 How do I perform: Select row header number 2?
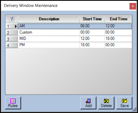pyautogui.click(x=12, y=33)
